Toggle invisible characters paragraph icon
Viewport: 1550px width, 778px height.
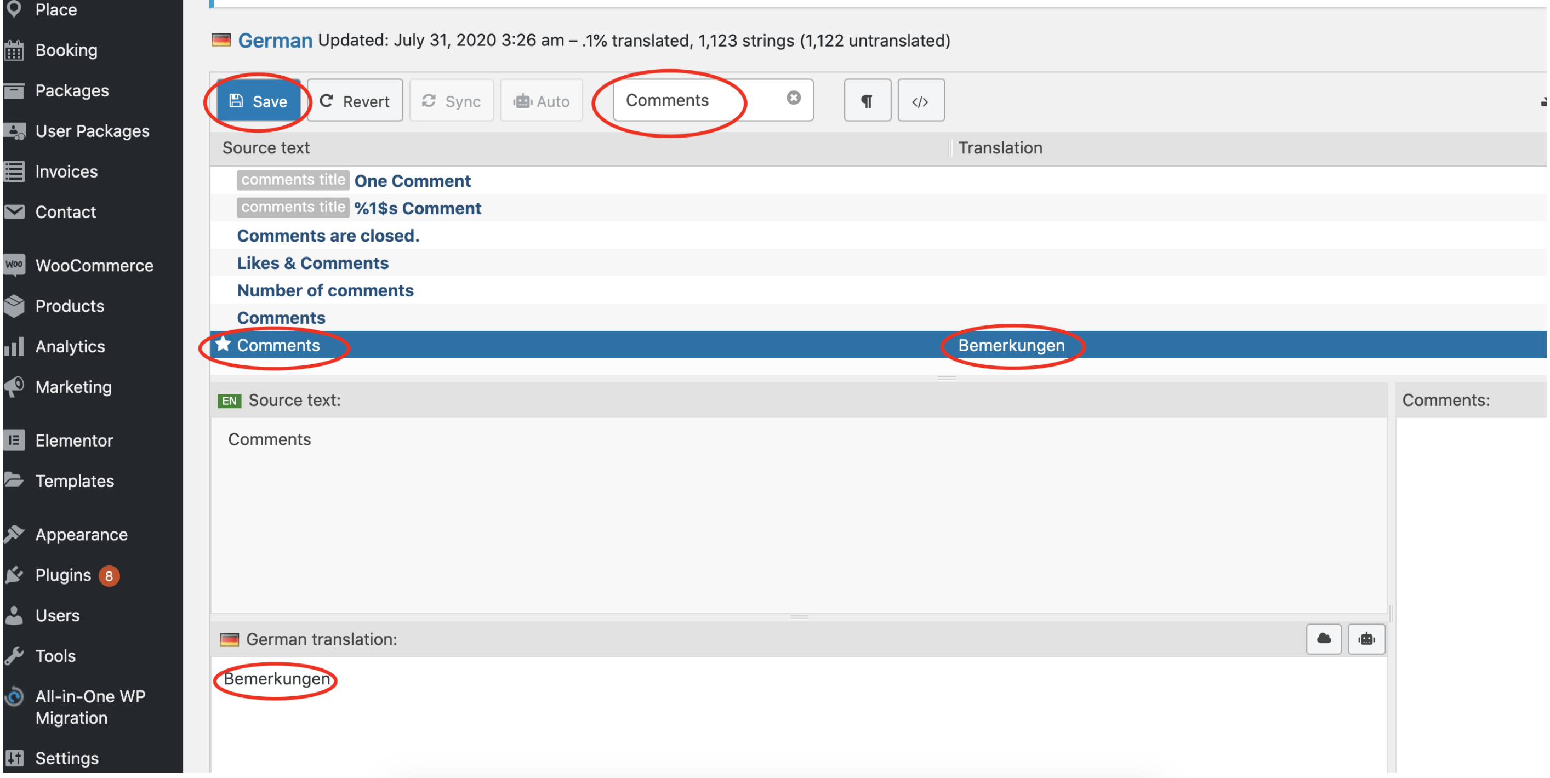(x=867, y=100)
